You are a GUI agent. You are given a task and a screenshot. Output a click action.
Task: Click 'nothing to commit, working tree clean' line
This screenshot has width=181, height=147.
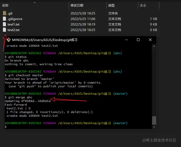tap(39, 64)
